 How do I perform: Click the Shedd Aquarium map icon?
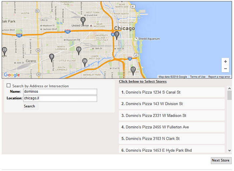pos(136,39)
